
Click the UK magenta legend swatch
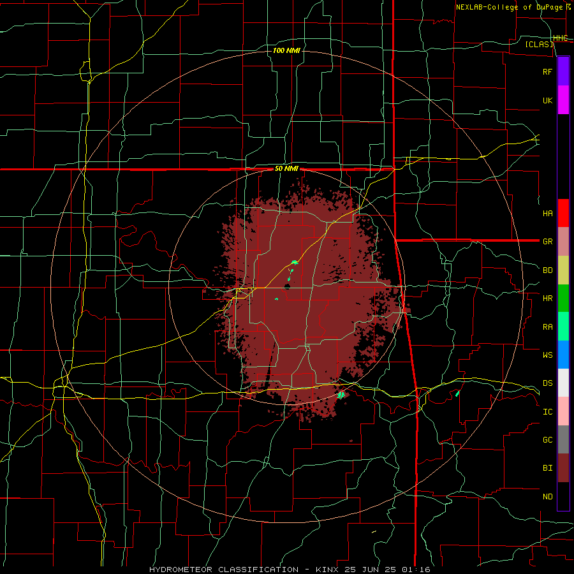[563, 100]
